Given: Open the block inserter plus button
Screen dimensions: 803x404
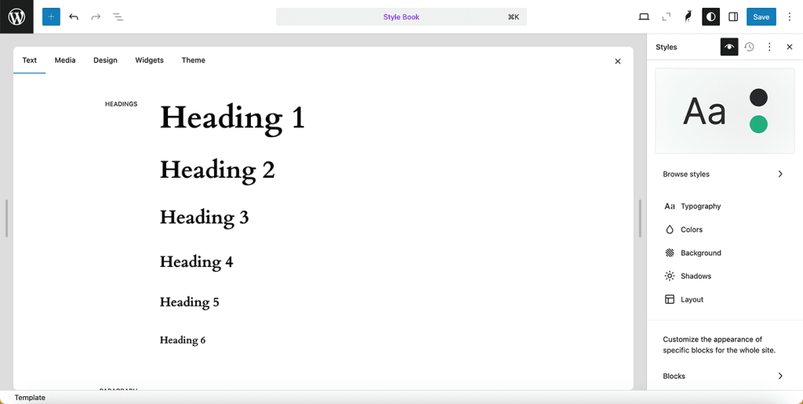Looking at the screenshot, I should click(x=51, y=16).
